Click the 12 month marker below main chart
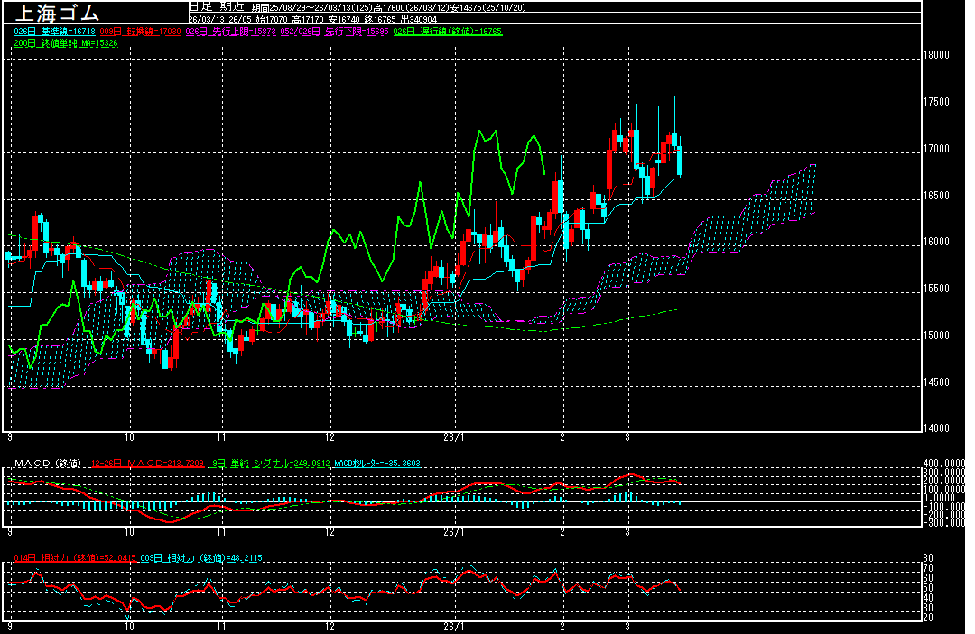Viewport: 975px width, 634px height. (330, 436)
